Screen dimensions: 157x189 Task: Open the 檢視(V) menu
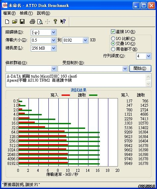click(26, 13)
